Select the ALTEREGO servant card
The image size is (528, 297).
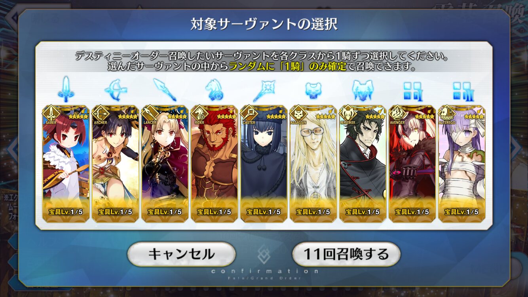pyautogui.click(x=462, y=163)
